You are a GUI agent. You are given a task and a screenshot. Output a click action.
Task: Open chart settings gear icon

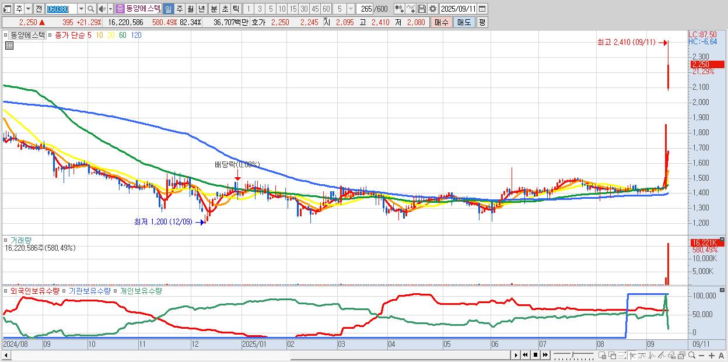pos(432,9)
